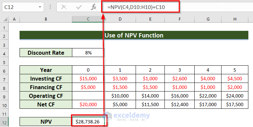Click the Select All corner triangle

point(5,19)
